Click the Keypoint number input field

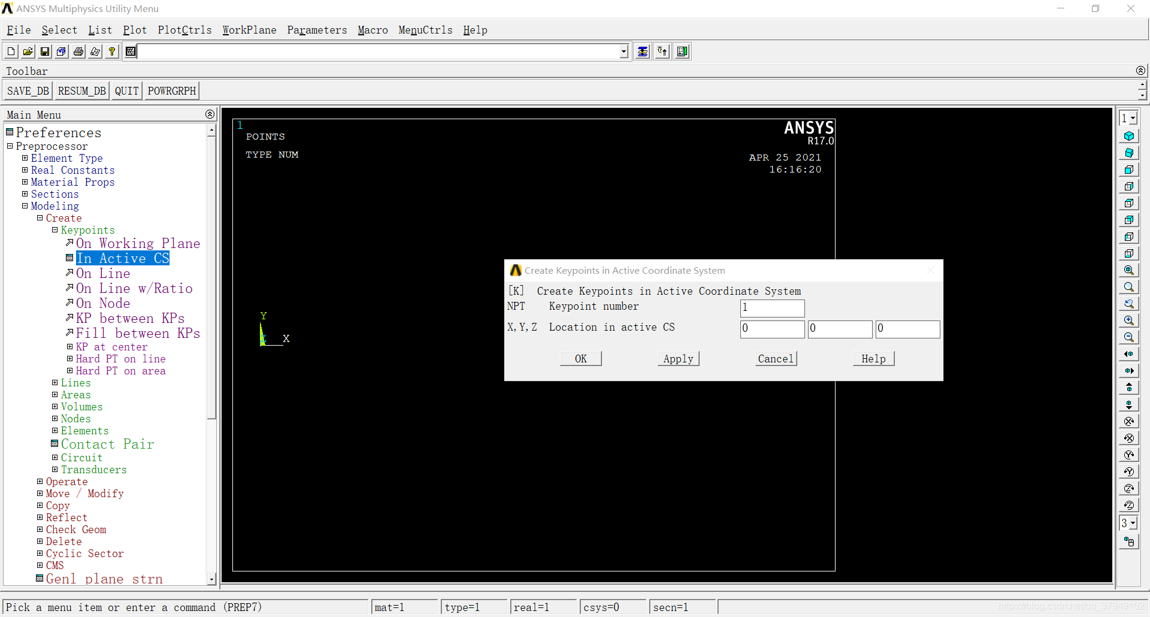(773, 308)
